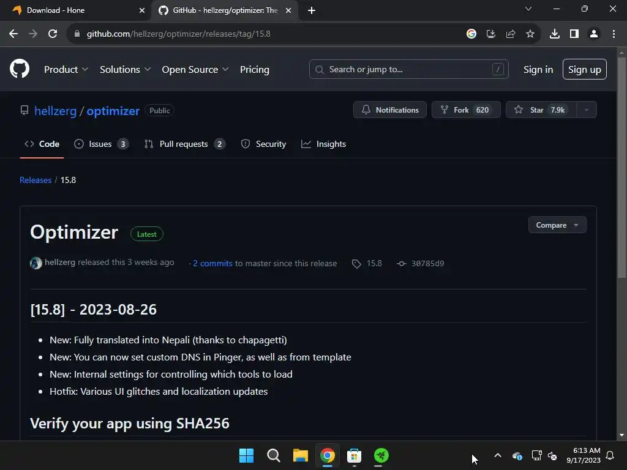Click the network tray icon

pos(536,455)
